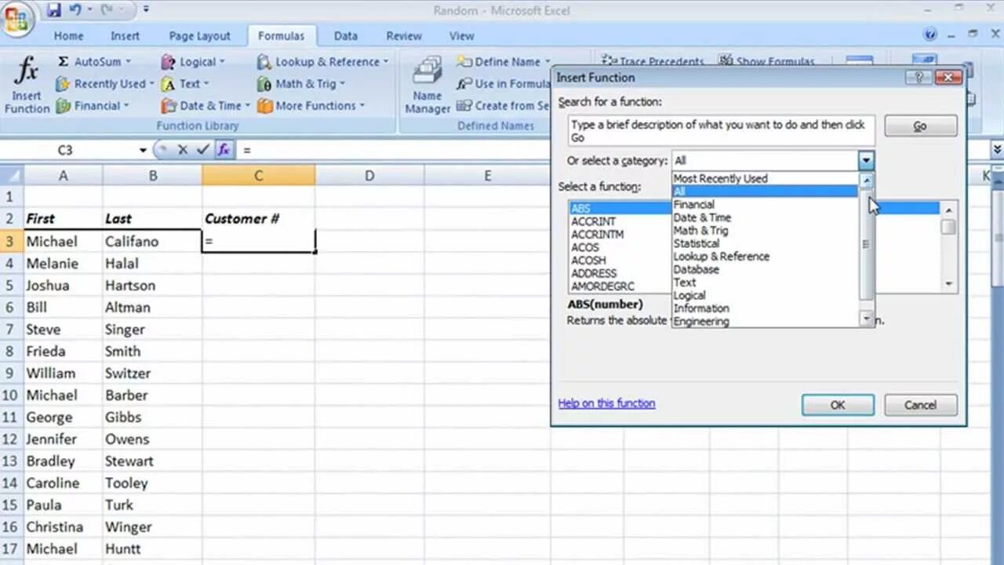Click category dropdown list scroll-down arrow
Viewport: 1004px width, 565px height.
click(866, 319)
